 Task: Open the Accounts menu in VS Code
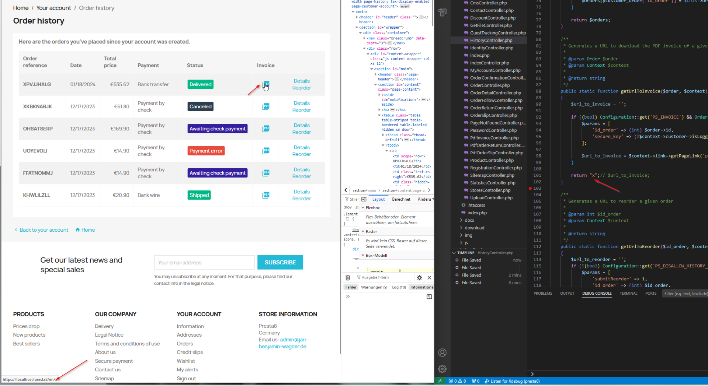442,353
